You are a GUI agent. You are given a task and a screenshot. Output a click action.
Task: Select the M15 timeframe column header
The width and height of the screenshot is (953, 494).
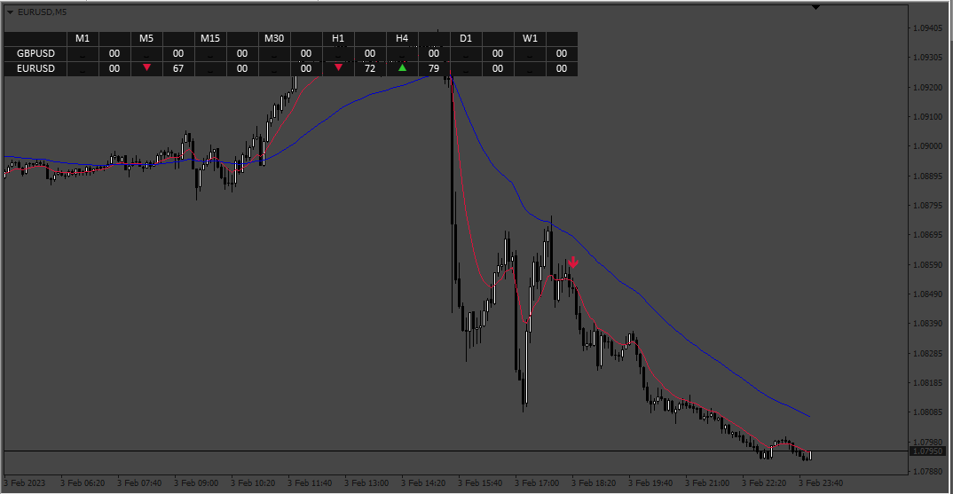click(x=210, y=38)
